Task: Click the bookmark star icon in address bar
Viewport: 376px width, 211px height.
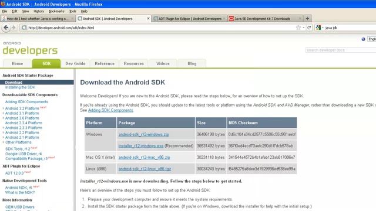Action: click(x=298, y=28)
